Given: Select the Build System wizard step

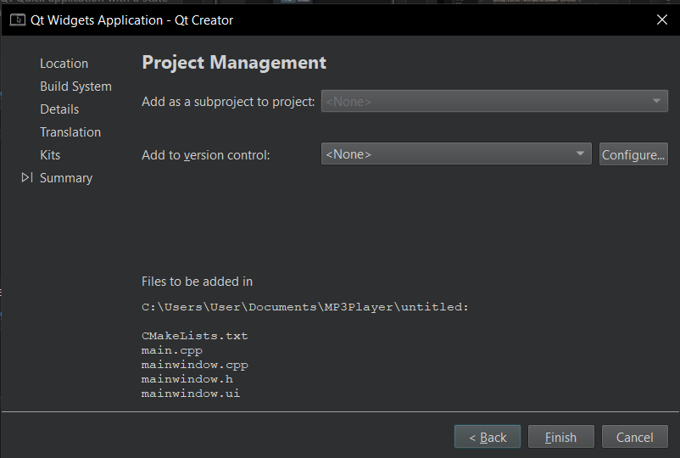Looking at the screenshot, I should [x=75, y=87].
